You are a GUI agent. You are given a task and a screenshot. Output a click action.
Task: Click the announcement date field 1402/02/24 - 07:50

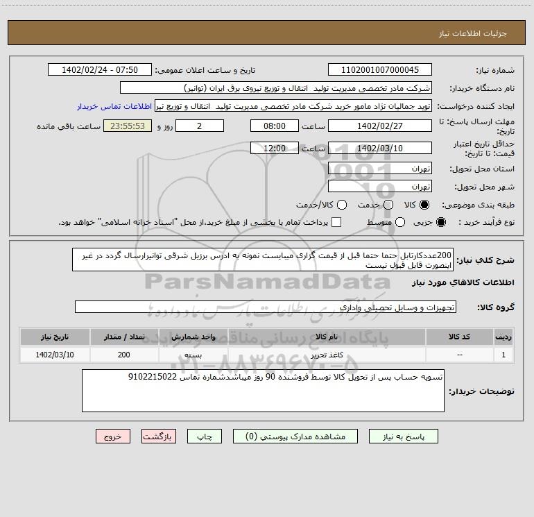(x=100, y=69)
